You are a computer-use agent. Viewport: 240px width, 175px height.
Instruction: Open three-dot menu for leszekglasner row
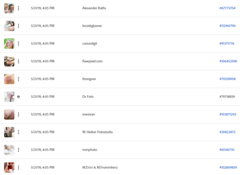point(19,26)
